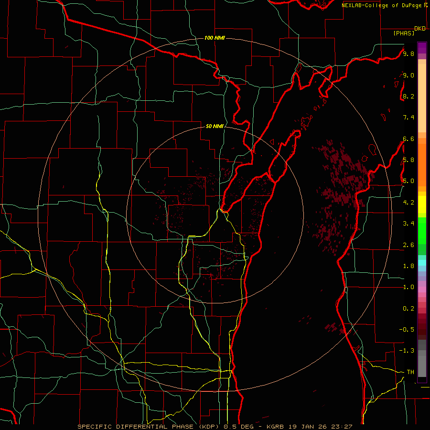The image size is (430, 430).
Task: Click the 9.8 legend value
Action: [x=408, y=54]
